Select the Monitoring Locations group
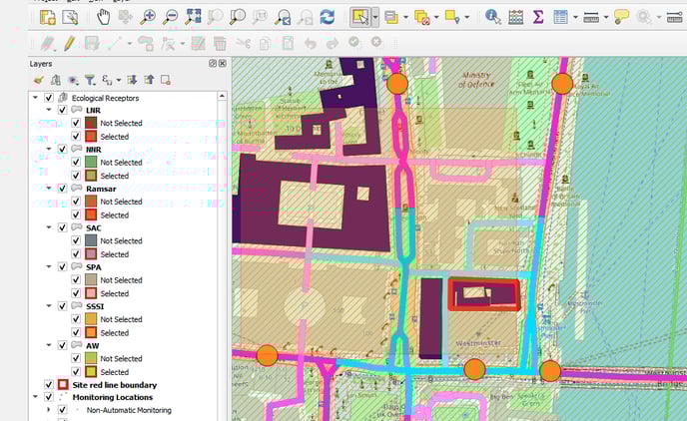The image size is (687, 421). tap(112, 397)
